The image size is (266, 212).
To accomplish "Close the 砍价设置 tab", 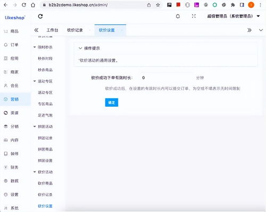I will tap(121, 30).
